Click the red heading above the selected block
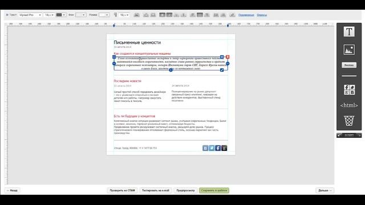This screenshot has width=365, height=205. tap(142, 54)
